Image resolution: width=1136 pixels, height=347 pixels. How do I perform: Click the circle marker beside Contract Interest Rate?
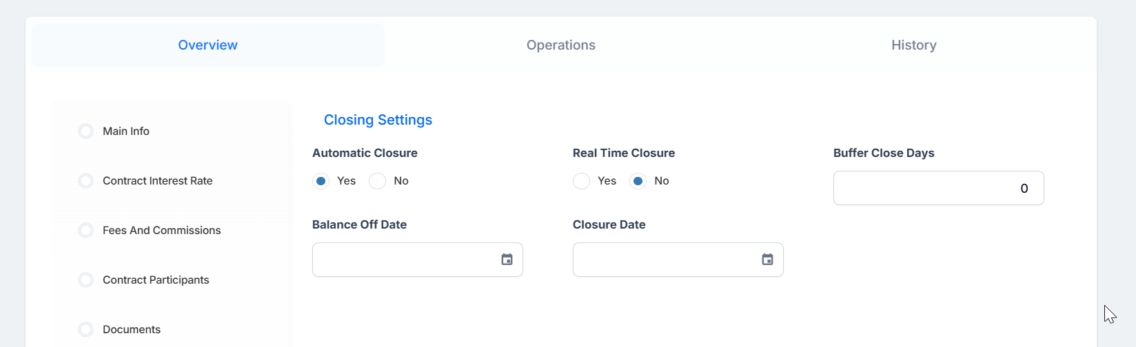tap(85, 180)
